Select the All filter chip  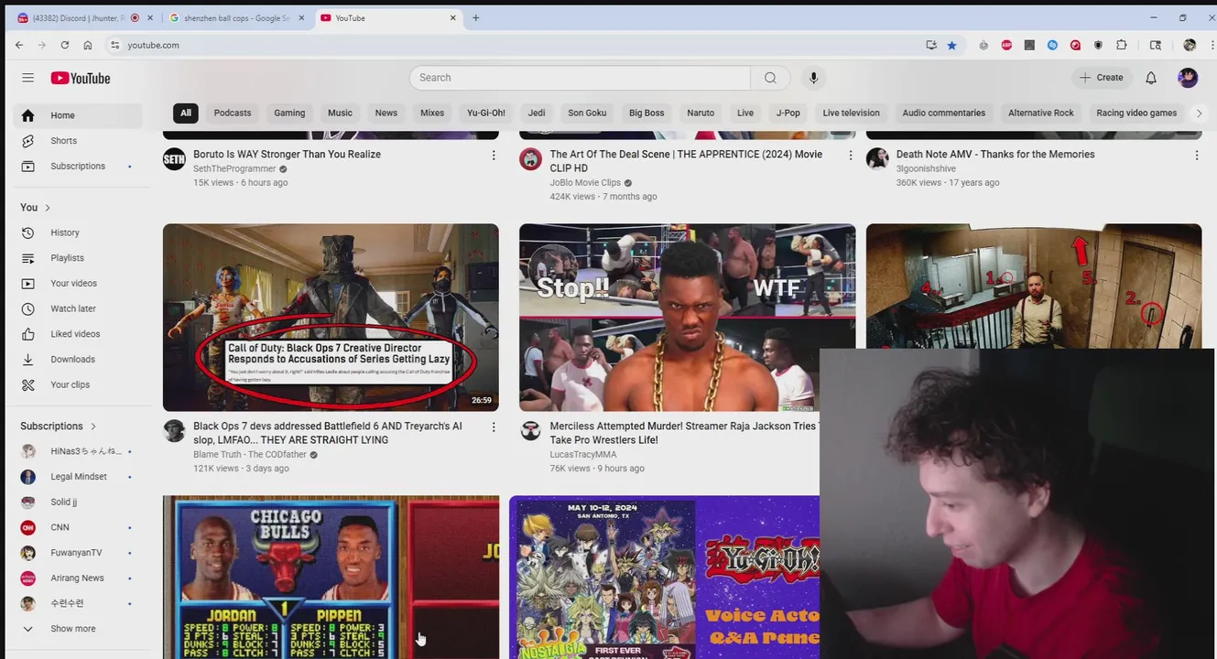[x=186, y=113]
